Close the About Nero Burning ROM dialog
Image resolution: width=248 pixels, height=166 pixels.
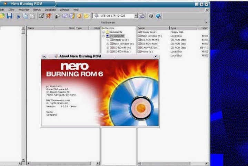point(156,57)
